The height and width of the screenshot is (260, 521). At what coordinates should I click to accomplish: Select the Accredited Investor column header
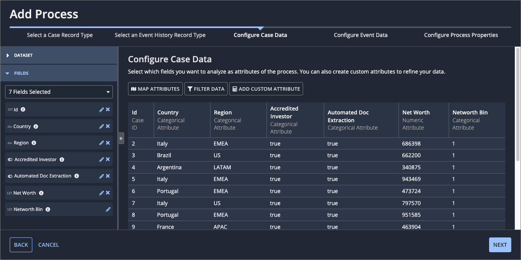pos(295,120)
